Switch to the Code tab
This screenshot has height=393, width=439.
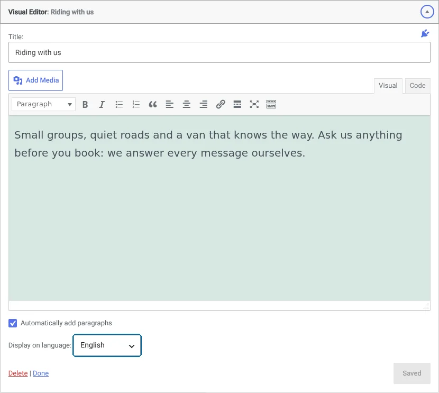pyautogui.click(x=417, y=86)
